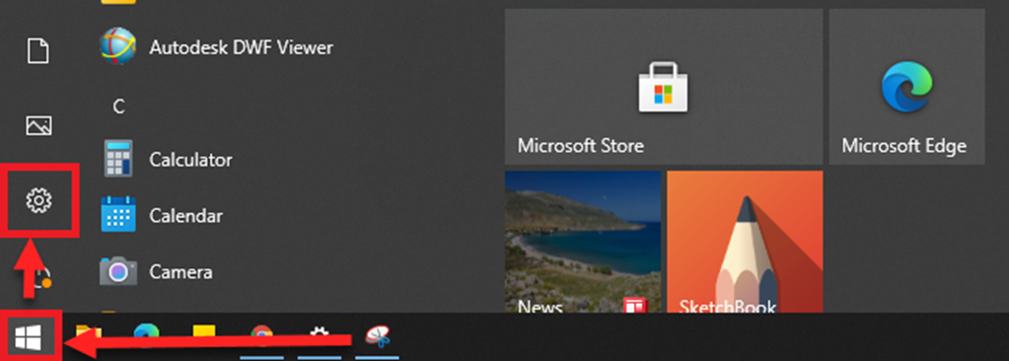Open the Windows Start button
Viewport: 1009px width, 361px height.
pyautogui.click(x=29, y=336)
